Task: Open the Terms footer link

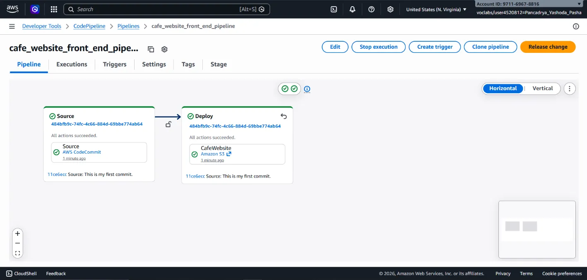Action: point(526,273)
